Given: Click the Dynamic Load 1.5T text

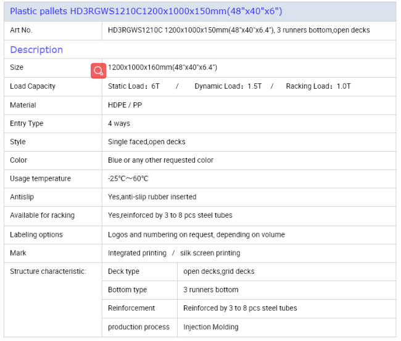Looking at the screenshot, I should [x=228, y=86].
